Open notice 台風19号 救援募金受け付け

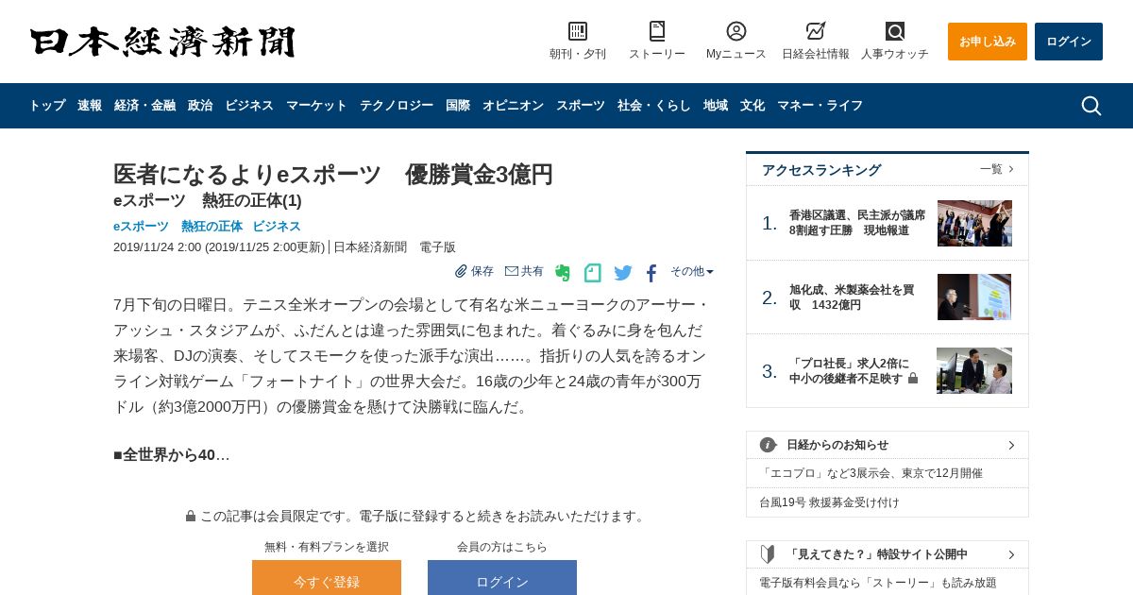pyautogui.click(x=830, y=502)
